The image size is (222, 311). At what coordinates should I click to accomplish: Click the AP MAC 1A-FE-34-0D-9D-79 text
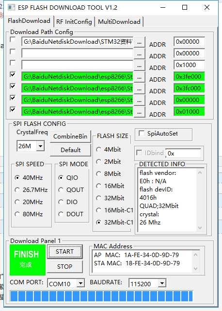click(137, 255)
